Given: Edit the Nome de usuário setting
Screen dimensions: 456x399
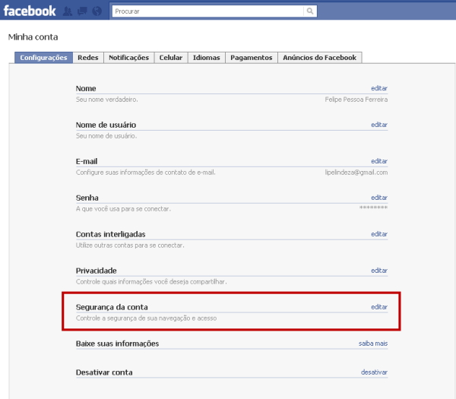Looking at the screenshot, I should click(x=379, y=125).
